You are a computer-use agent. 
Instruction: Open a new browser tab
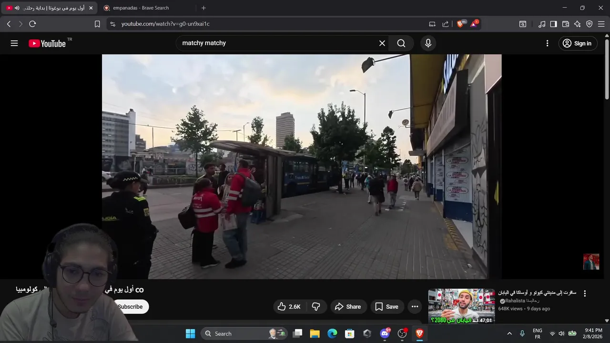pyautogui.click(x=203, y=8)
